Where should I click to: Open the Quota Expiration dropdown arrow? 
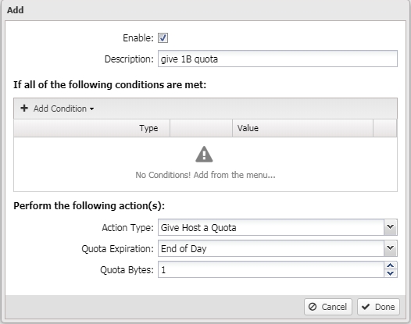pos(391,248)
